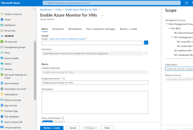The width and height of the screenshot is (193, 130).
Task: Click the Assignment name info icon
Action: click(64, 79)
